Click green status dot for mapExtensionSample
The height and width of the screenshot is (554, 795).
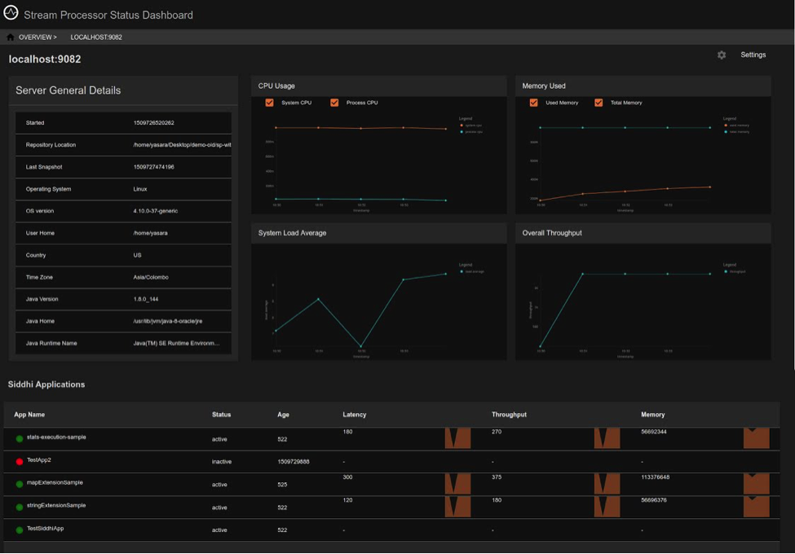20,485
